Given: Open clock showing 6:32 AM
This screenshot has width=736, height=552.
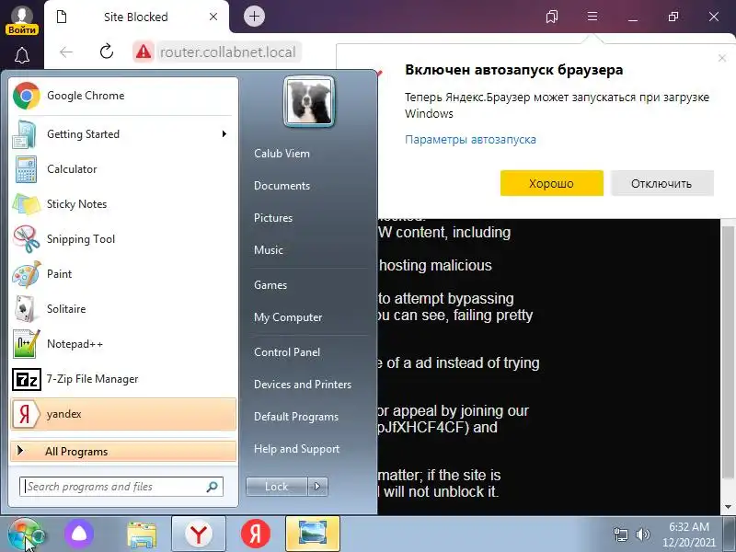Looking at the screenshot, I should click(x=688, y=535).
